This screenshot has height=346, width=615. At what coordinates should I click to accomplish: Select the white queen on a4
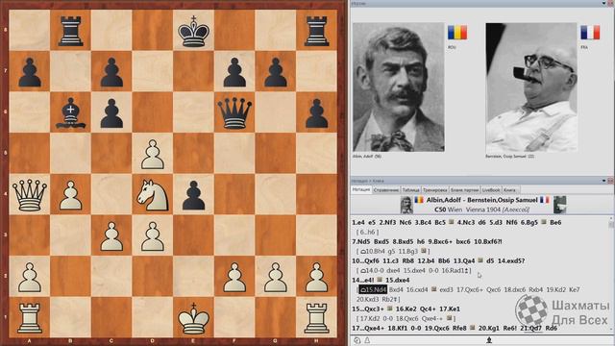30,194
